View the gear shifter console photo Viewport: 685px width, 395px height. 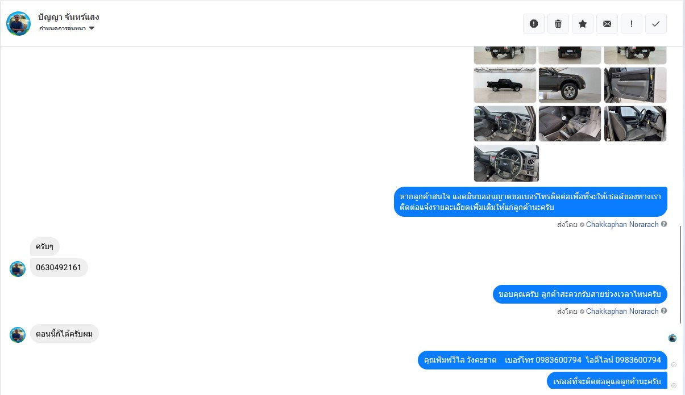[570, 124]
